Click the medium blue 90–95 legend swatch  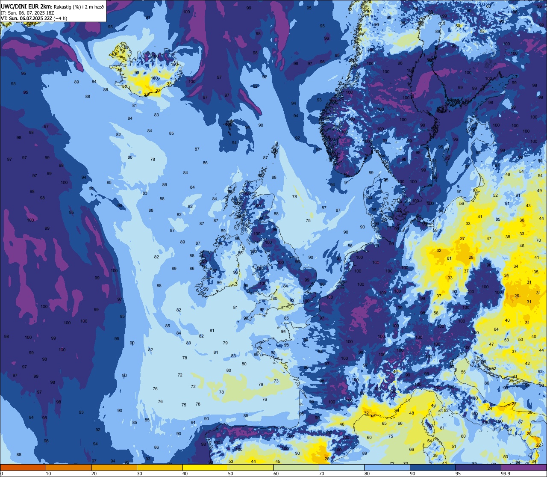pyautogui.click(x=432, y=468)
